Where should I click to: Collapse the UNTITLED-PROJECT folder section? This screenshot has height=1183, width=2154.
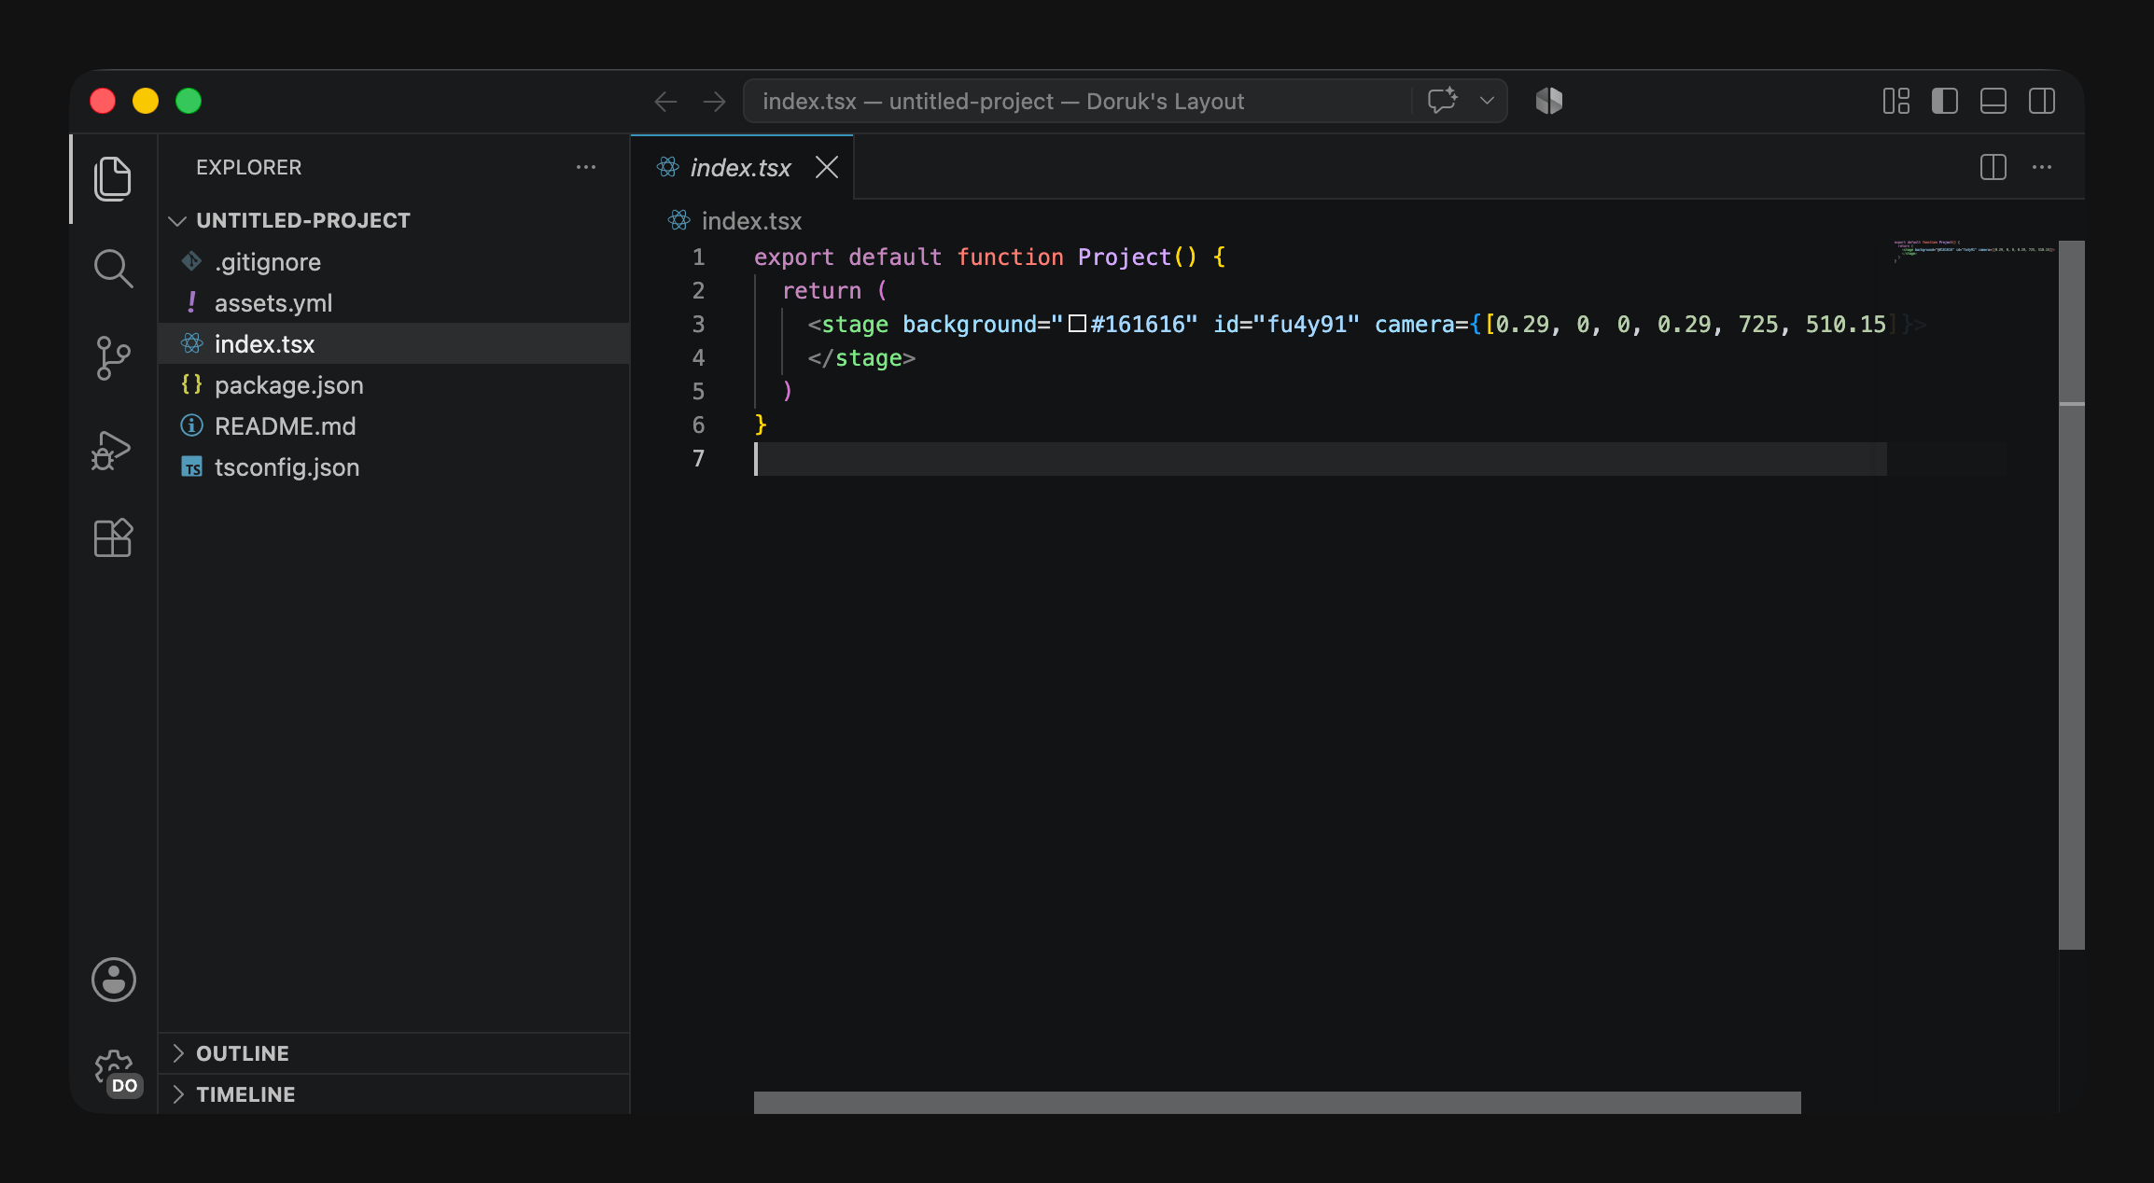[x=394, y=221]
